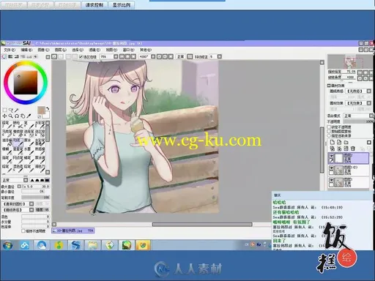Open the second menu, Edit (编辑)
The width and height of the screenshot is (375, 281).
coord(26,50)
